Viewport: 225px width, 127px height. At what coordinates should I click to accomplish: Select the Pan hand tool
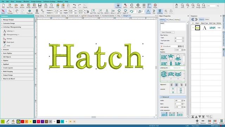[176, 6]
